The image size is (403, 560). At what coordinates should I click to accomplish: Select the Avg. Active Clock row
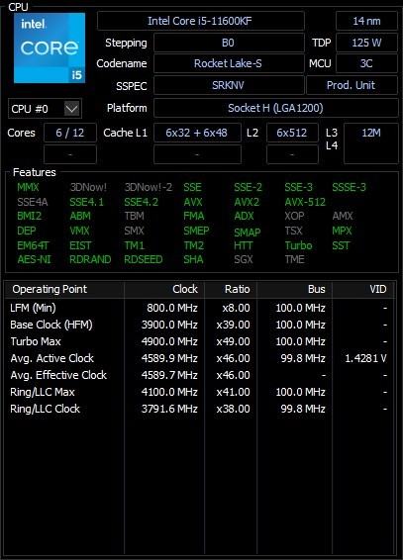[x=199, y=358]
